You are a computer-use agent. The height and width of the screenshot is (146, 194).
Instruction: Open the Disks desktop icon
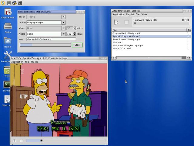(x=8, y=28)
